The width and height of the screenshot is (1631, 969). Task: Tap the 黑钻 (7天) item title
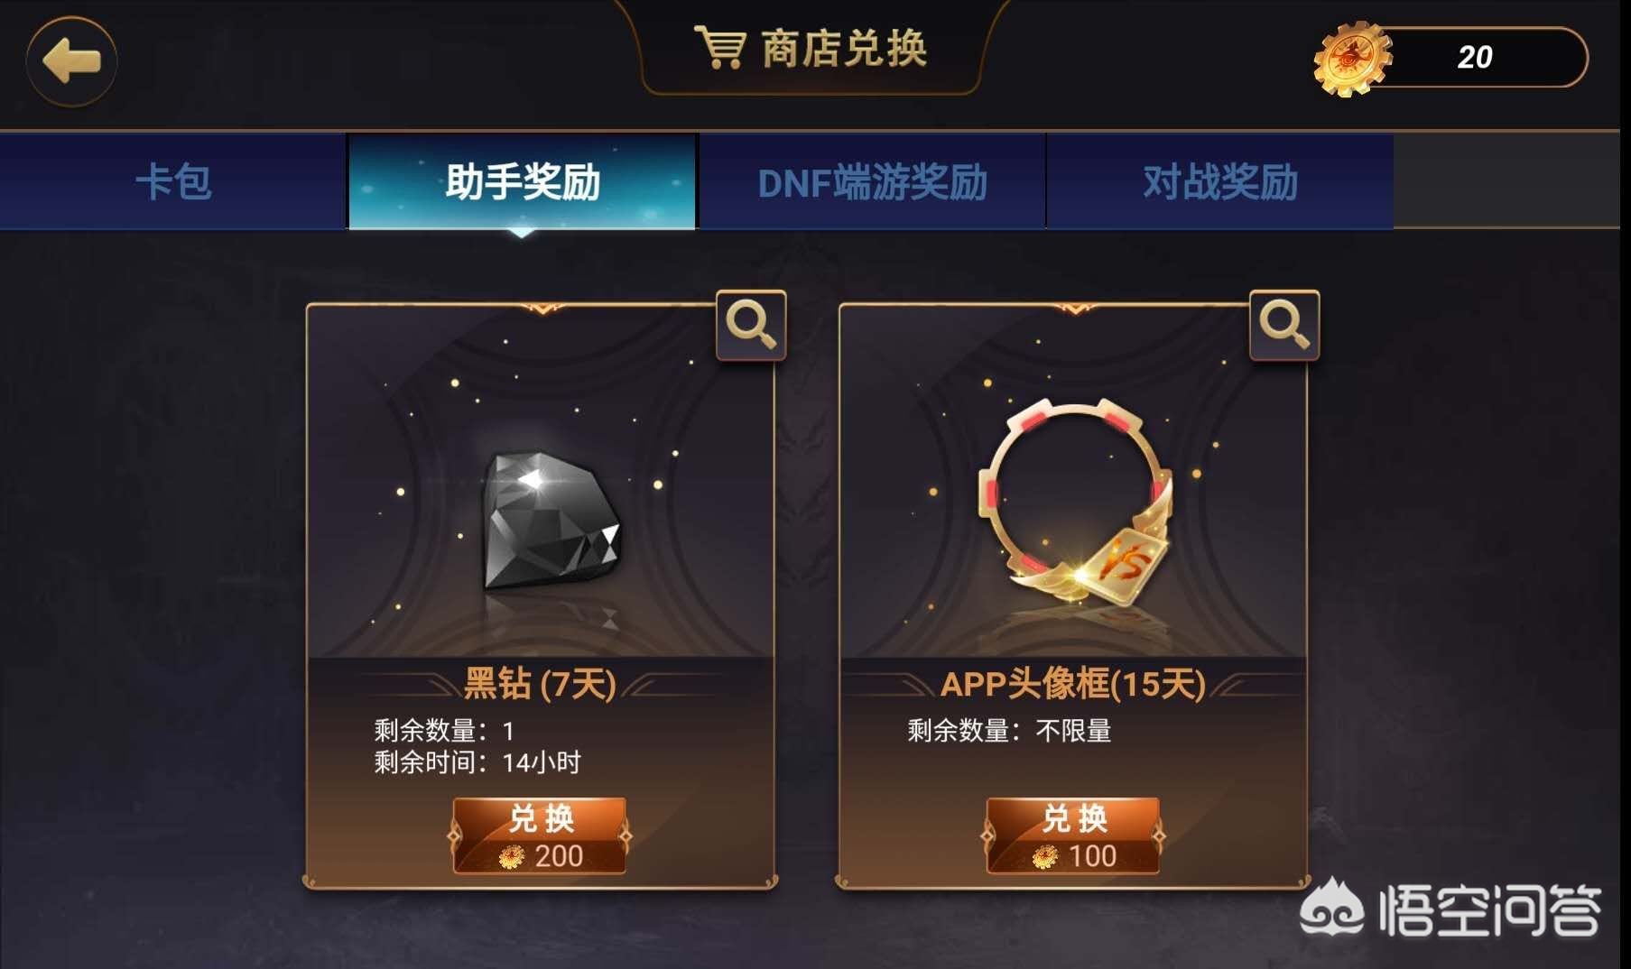point(540,684)
